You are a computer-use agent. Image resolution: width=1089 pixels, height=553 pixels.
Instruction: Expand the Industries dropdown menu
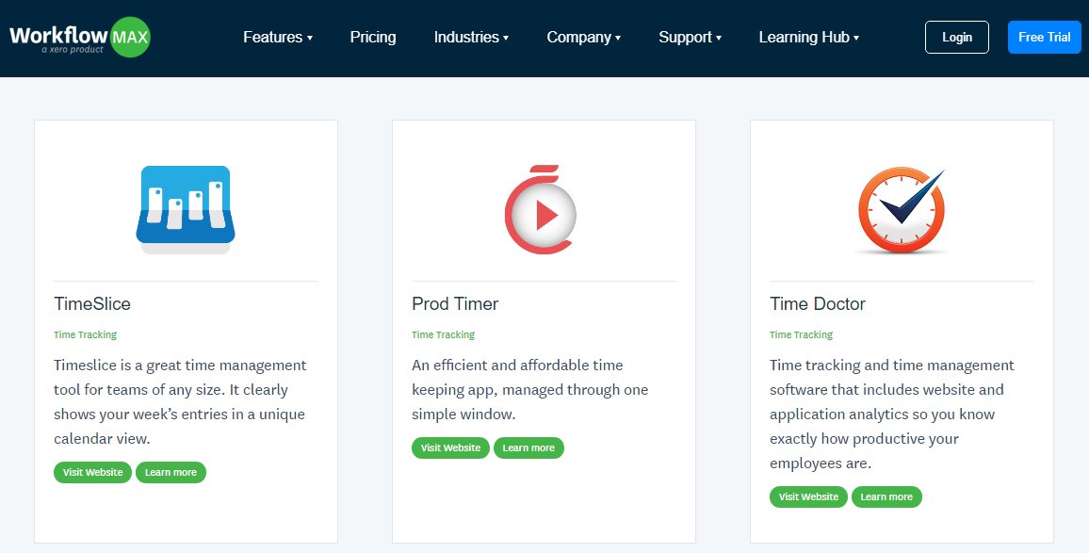coord(472,38)
